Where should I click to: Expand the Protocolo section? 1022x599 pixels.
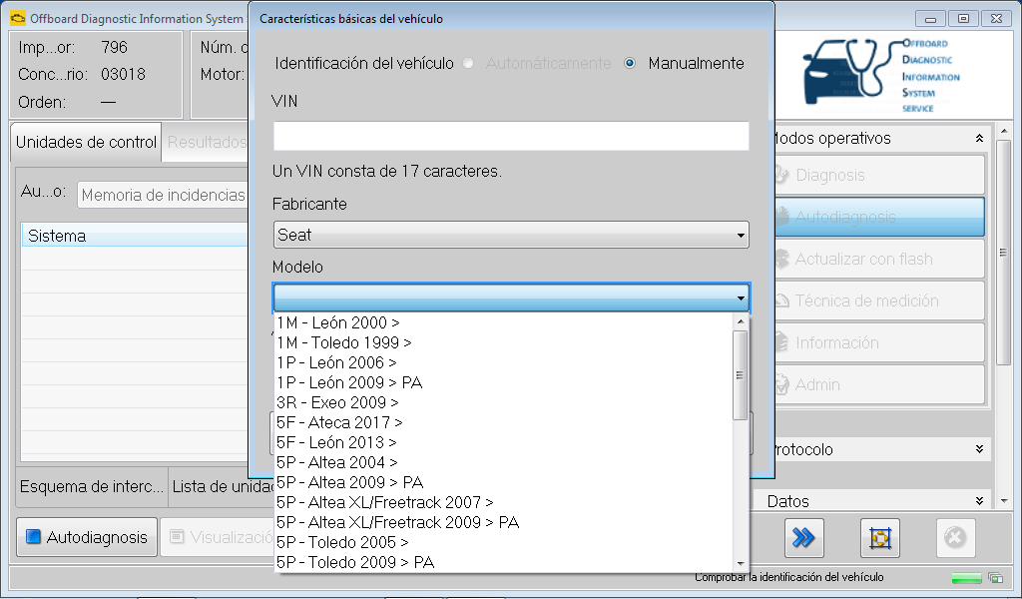(x=979, y=449)
